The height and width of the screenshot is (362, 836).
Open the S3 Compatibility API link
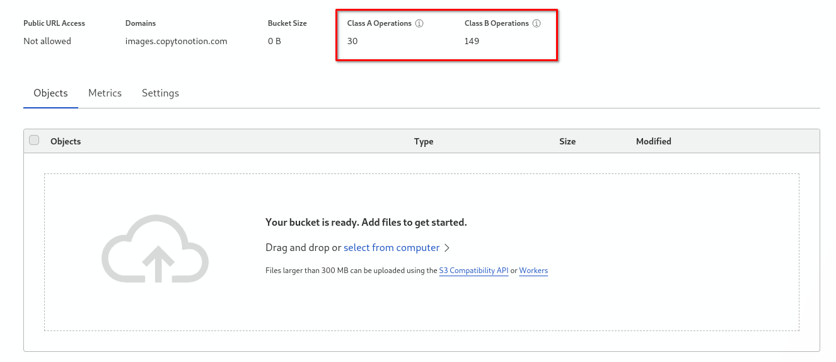point(473,271)
